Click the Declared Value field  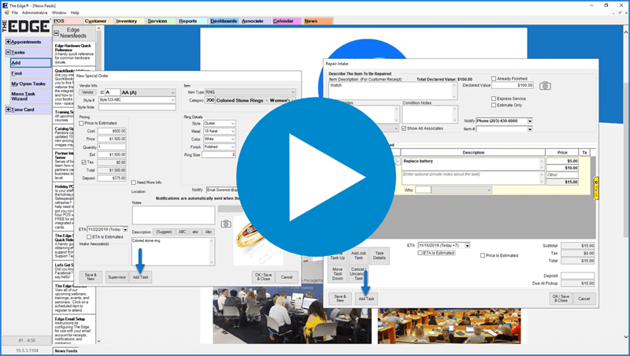coord(513,85)
